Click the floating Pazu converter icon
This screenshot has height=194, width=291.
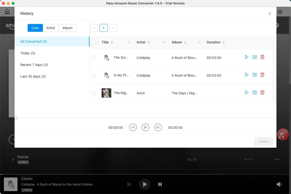[x=282, y=134]
